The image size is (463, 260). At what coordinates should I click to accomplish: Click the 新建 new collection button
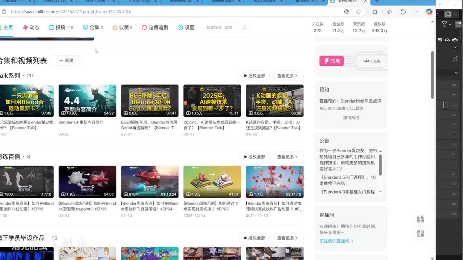pyautogui.click(x=66, y=61)
